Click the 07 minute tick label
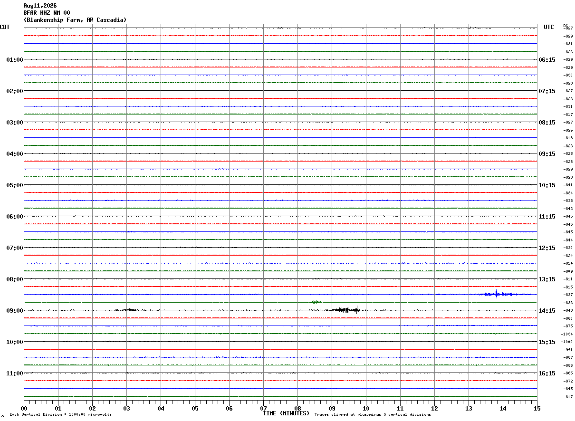The image size is (575, 421). (x=264, y=408)
